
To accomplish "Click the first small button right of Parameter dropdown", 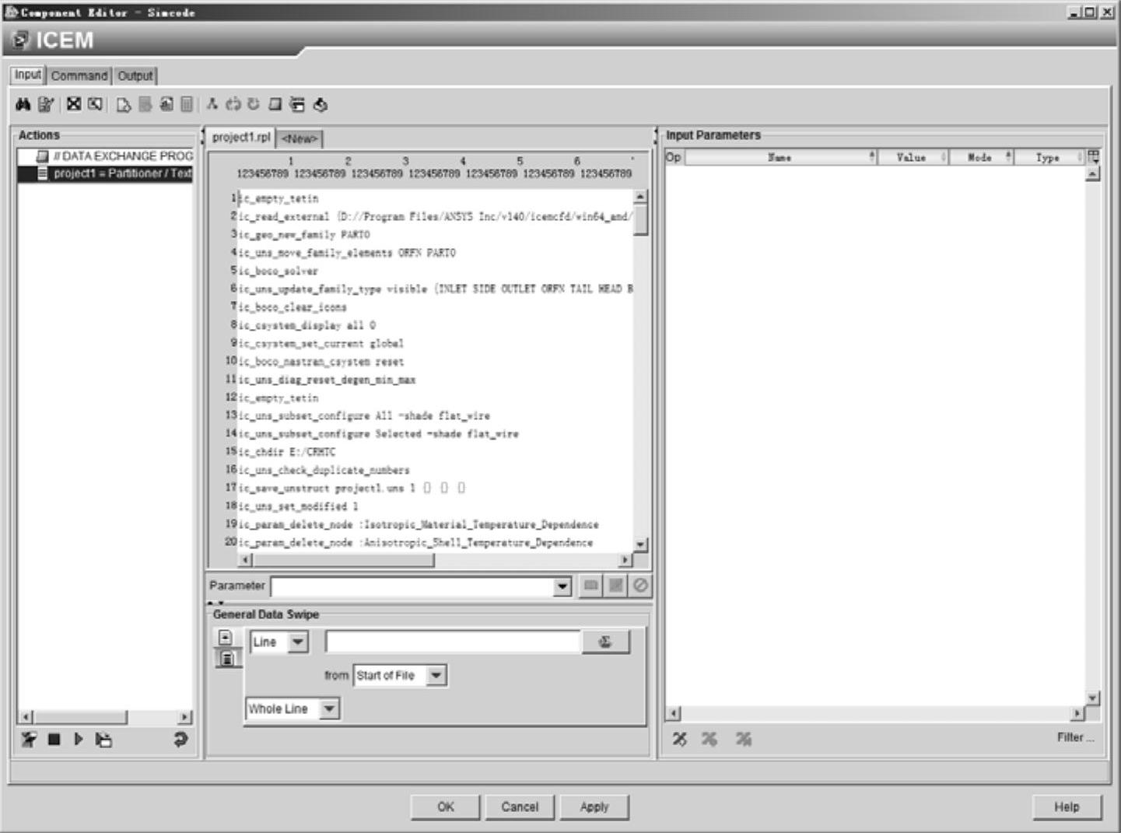I will click(590, 586).
